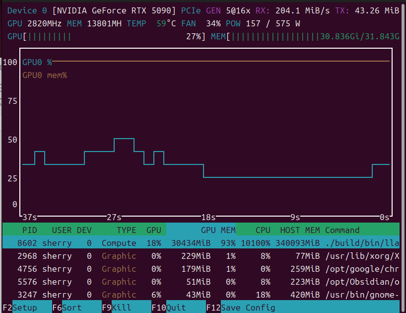Select process row with PID 8602
The image size is (406, 313).
(x=201, y=243)
